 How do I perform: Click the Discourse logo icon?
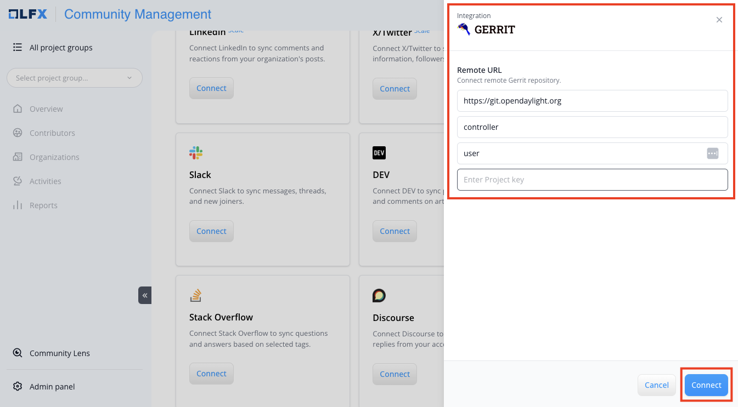379,296
